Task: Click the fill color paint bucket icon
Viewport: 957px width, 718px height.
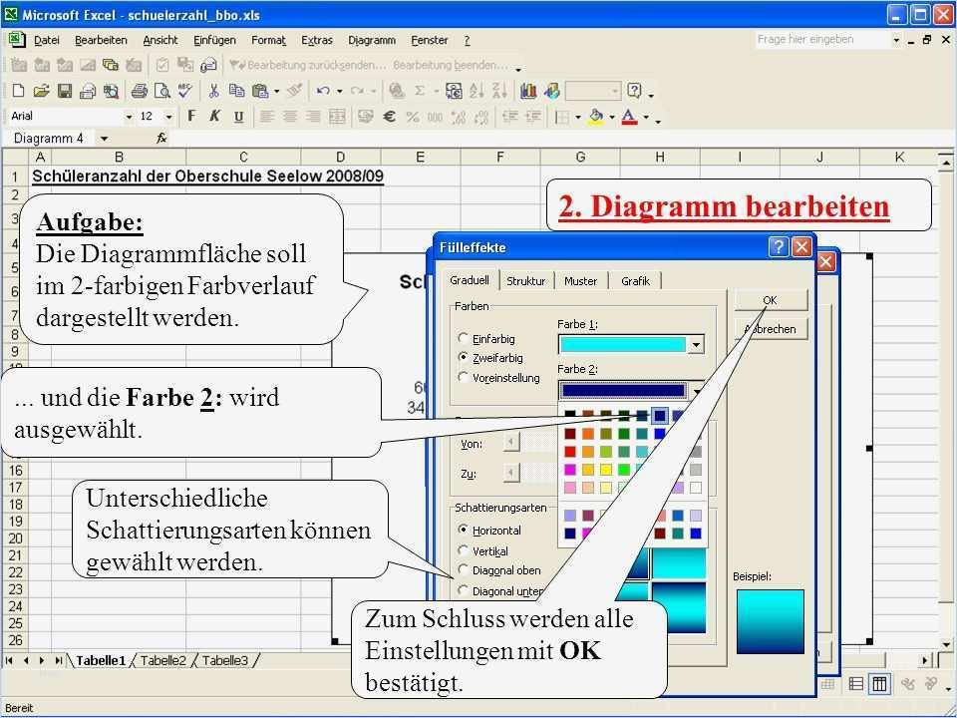Action: [596, 117]
